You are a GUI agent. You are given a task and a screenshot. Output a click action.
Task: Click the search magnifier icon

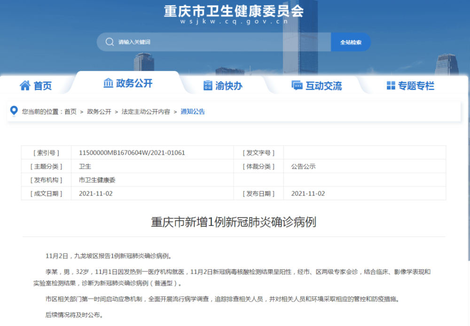click(110, 42)
